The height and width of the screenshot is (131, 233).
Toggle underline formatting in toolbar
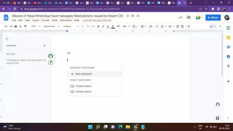[x=108, y=26]
